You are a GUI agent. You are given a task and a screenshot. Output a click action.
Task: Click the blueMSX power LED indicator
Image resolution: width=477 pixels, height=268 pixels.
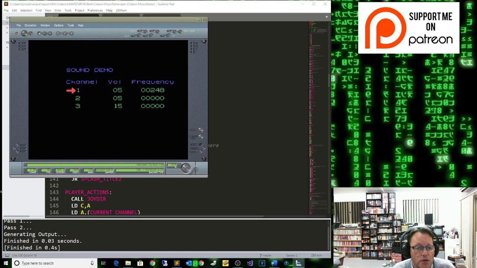click(16, 33)
